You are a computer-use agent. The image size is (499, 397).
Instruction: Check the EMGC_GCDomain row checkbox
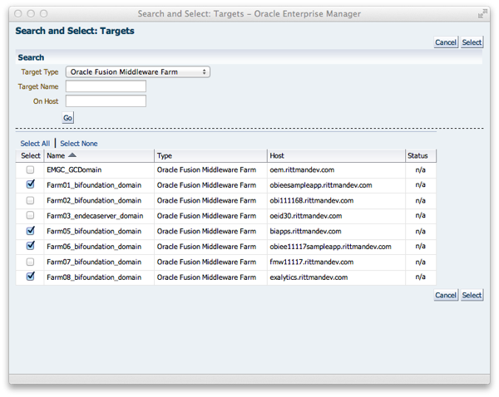[30, 169]
